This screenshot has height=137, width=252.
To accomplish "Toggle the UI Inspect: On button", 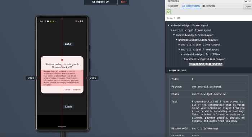I will (100, 2).
